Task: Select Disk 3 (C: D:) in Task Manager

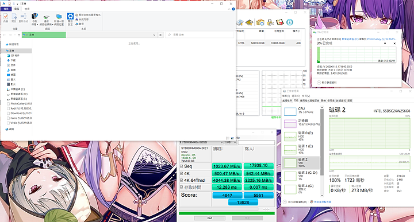Action: pyautogui.click(x=301, y=176)
